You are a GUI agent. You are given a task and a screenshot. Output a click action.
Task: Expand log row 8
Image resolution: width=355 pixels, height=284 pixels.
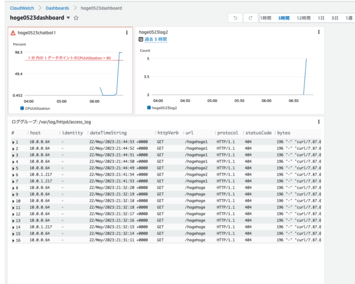(x=13, y=188)
